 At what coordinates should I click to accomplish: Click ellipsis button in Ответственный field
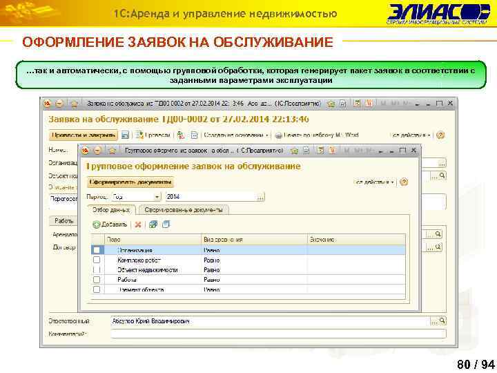pyautogui.click(x=434, y=321)
